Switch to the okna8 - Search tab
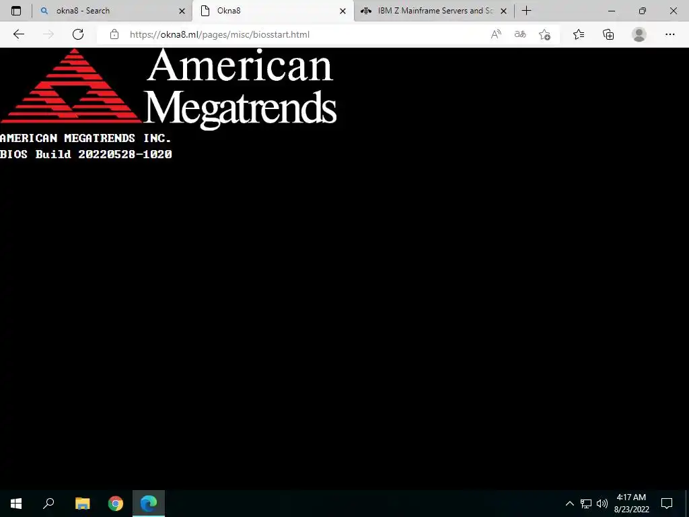Screen dimensions: 689x517 (x=112, y=11)
